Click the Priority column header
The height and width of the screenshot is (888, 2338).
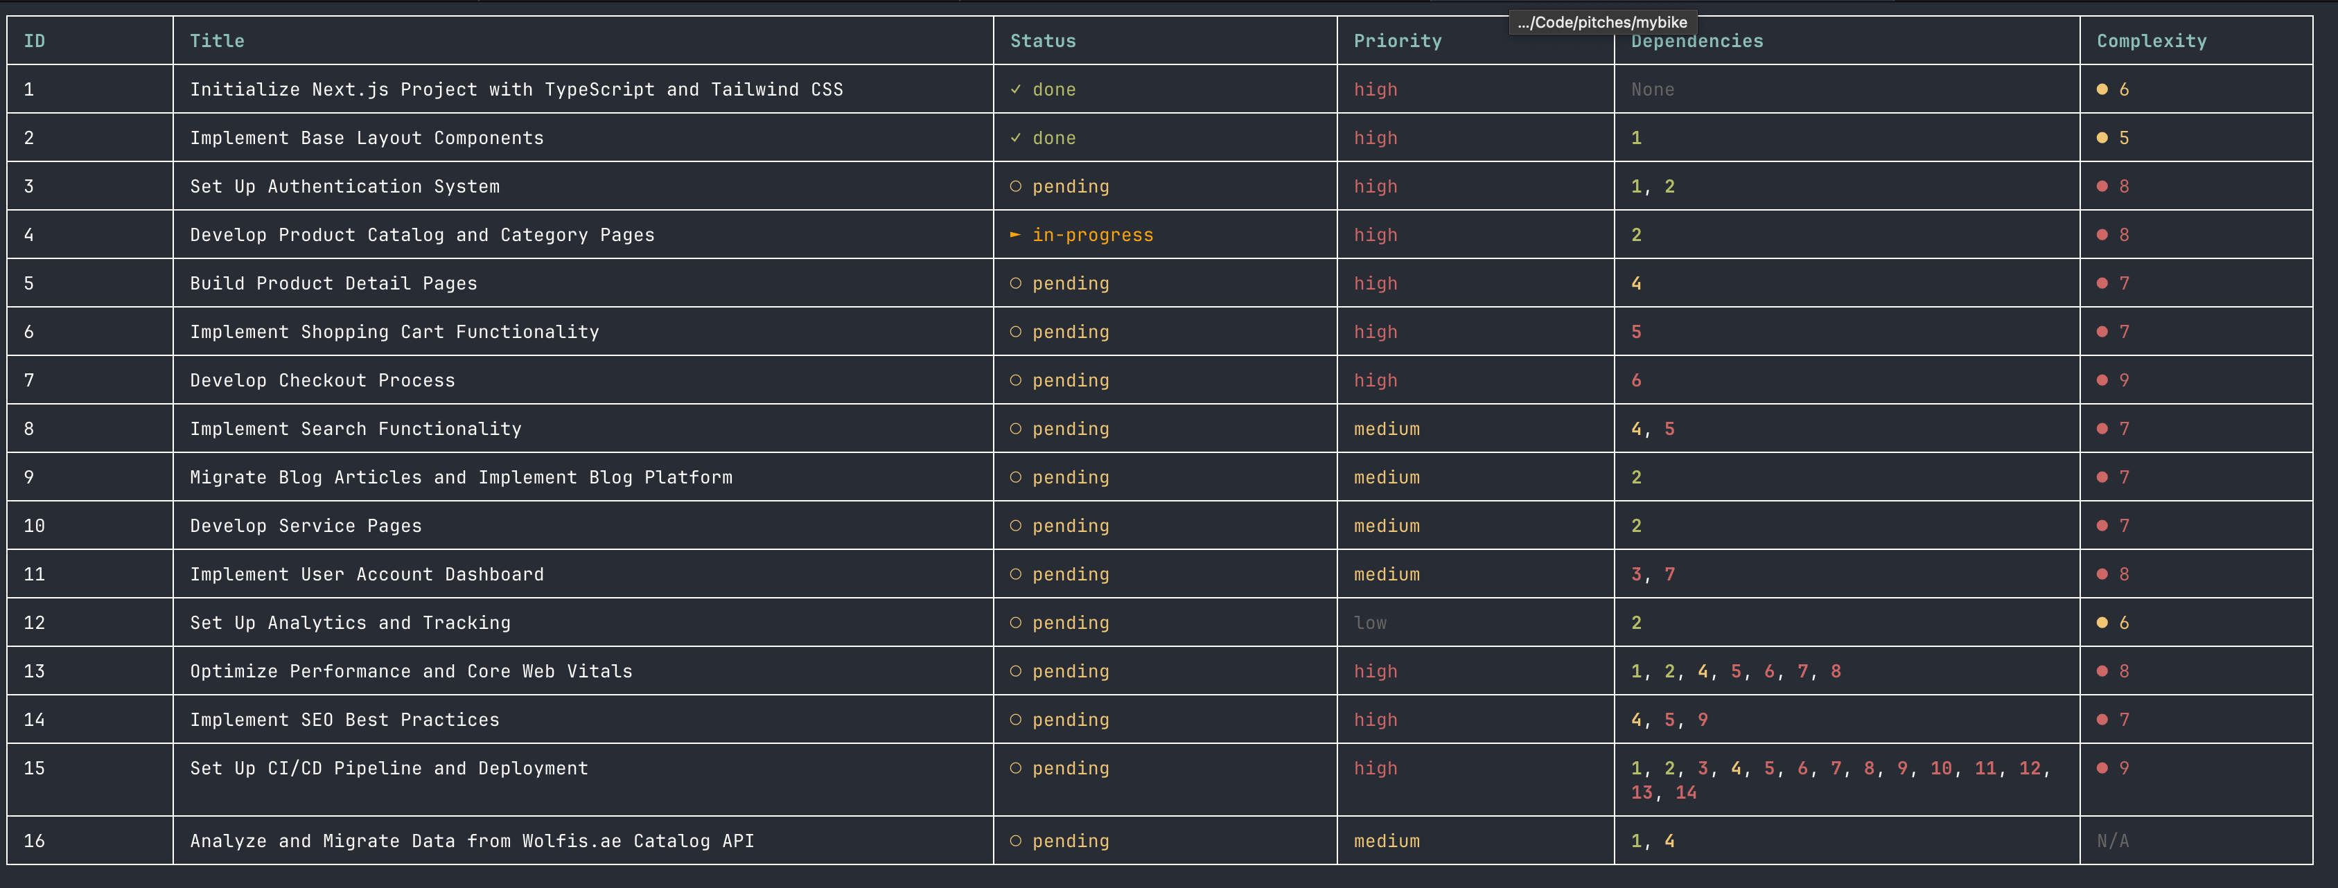[x=1397, y=41]
